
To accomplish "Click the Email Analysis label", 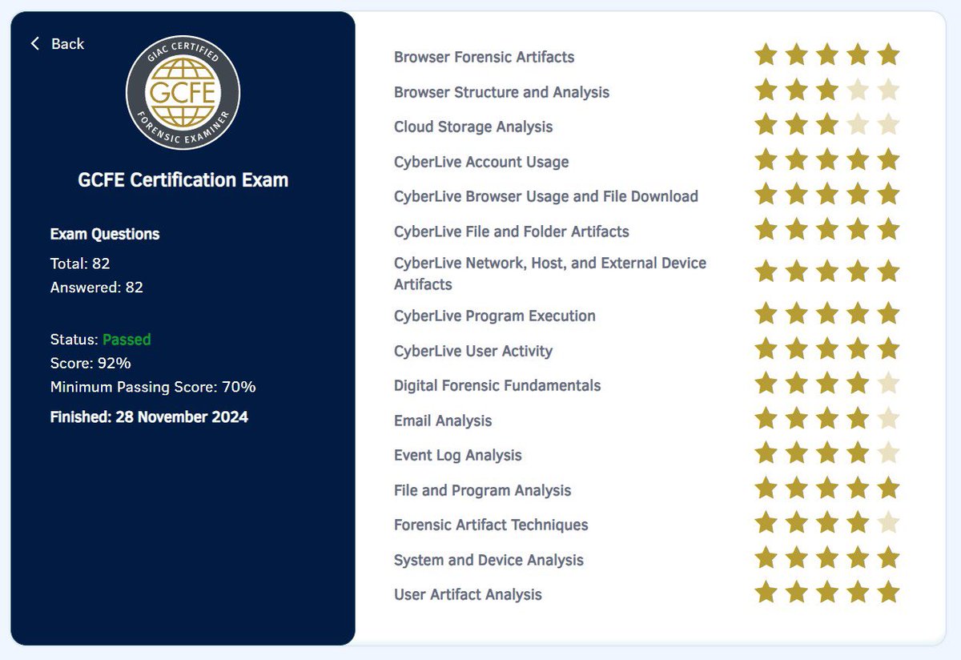I will point(443,421).
